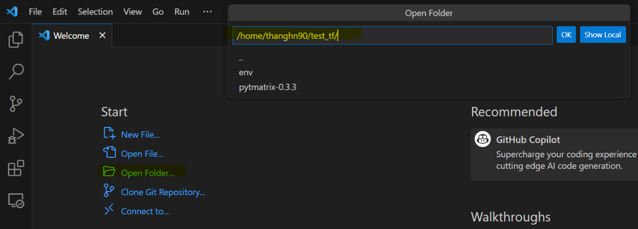
Task: Open the Edit menu
Action: [60, 11]
